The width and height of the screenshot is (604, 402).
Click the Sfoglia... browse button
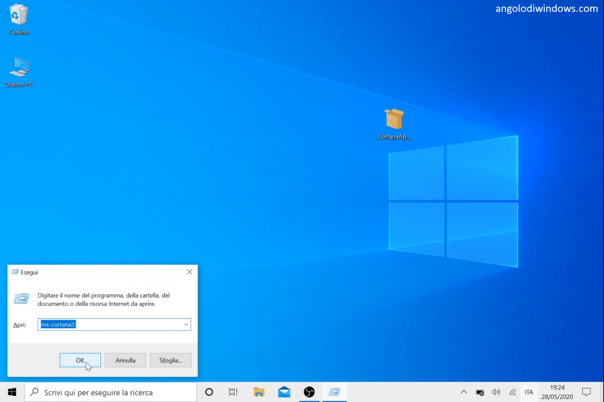170,360
